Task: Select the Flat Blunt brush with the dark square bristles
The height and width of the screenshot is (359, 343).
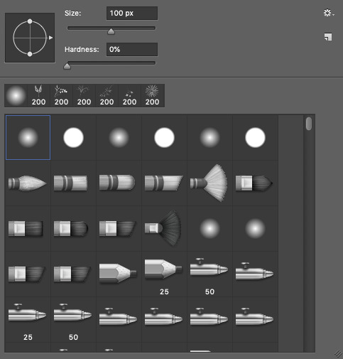Action: point(28,228)
